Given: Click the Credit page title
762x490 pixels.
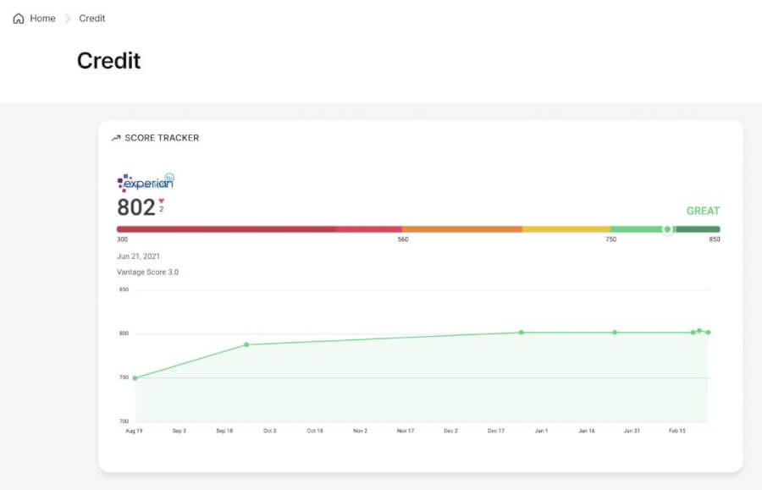Looking at the screenshot, I should pyautogui.click(x=109, y=61).
